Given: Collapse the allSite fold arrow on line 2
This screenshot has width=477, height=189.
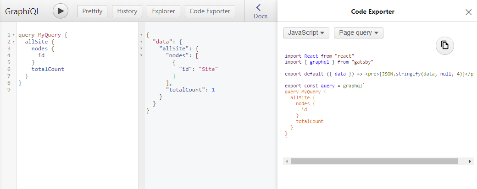Looking at the screenshot, I should 13,42.
